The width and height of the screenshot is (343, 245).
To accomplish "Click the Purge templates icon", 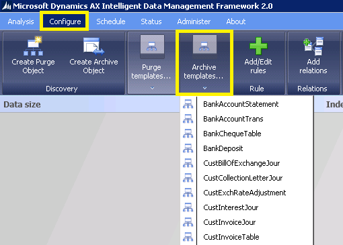I will click(x=152, y=46).
